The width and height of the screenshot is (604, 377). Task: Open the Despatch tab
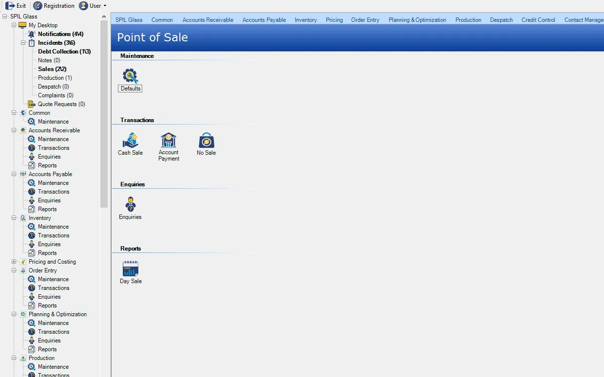pyautogui.click(x=501, y=20)
